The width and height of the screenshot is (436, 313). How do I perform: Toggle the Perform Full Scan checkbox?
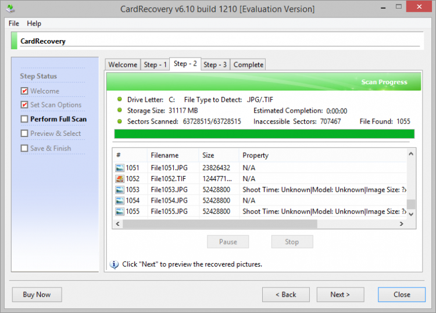[24, 119]
